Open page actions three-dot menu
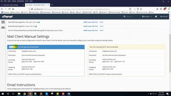This screenshot has width=171, height=96. pos(135,9)
